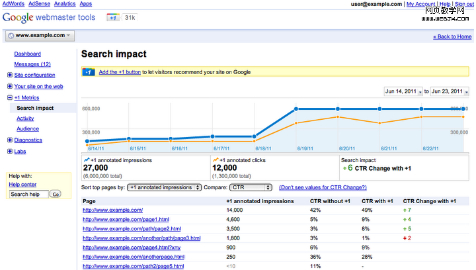Viewport: 476px width, 270px height.
Task: Click the 6/19/11 data point on blue line
Action: click(x=296, y=109)
